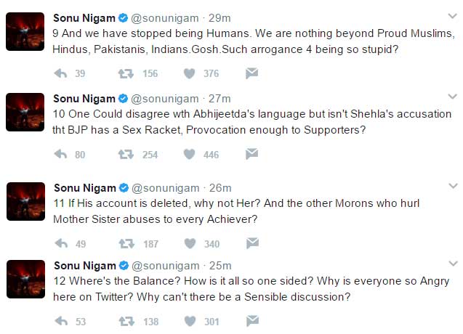Retweet the tweet numbered 9
Viewport: 463px width, 334px height.
[125, 73]
